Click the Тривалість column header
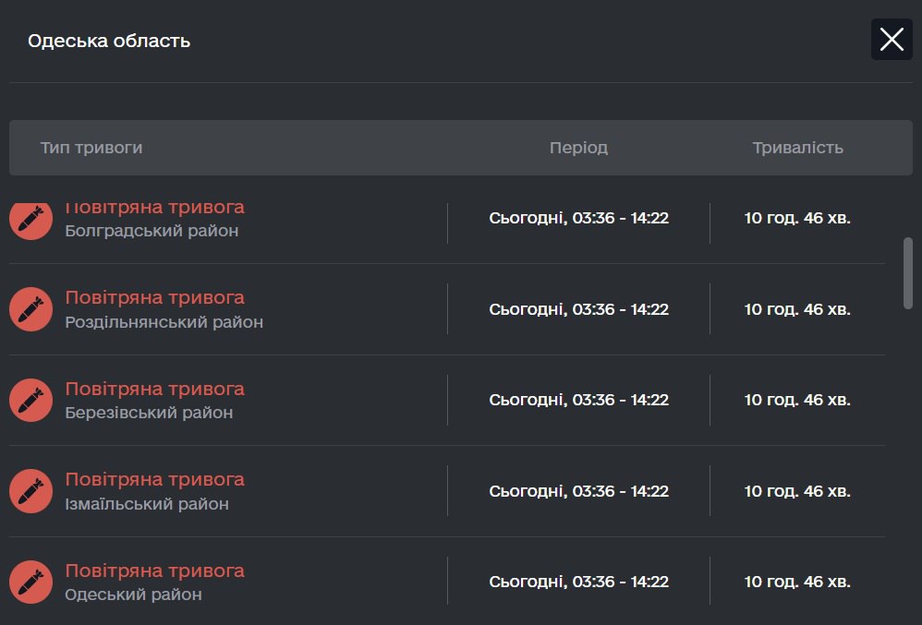922x625 pixels. (797, 148)
